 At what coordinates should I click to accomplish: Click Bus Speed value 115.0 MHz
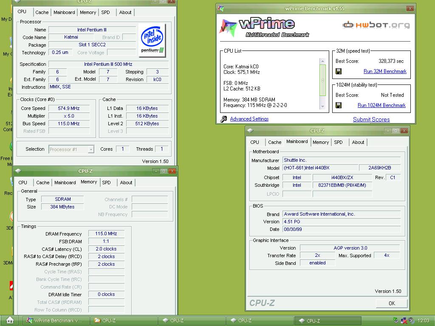click(x=69, y=124)
